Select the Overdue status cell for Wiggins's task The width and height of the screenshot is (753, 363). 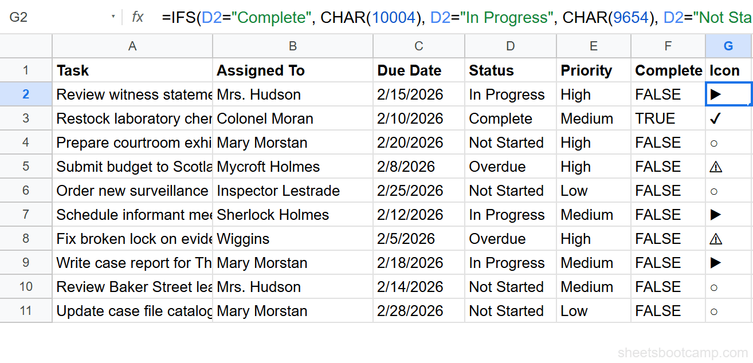click(x=509, y=238)
